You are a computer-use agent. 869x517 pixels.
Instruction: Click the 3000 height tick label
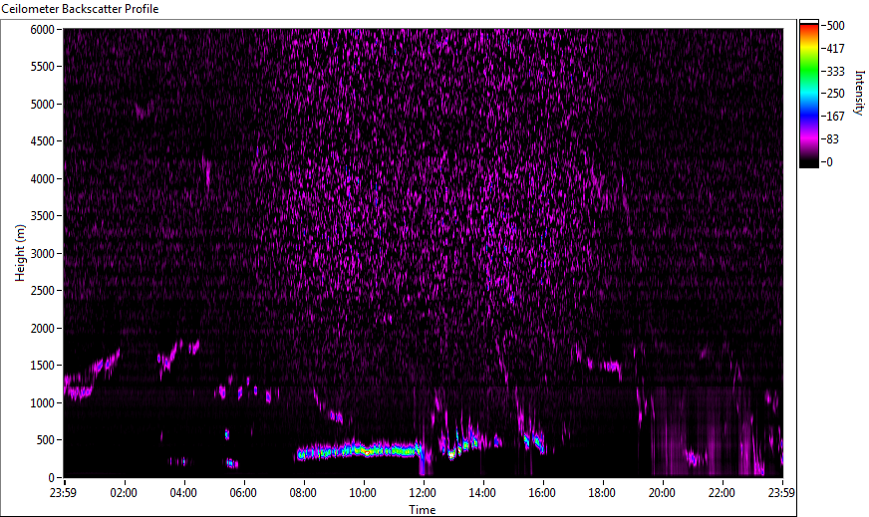43,254
